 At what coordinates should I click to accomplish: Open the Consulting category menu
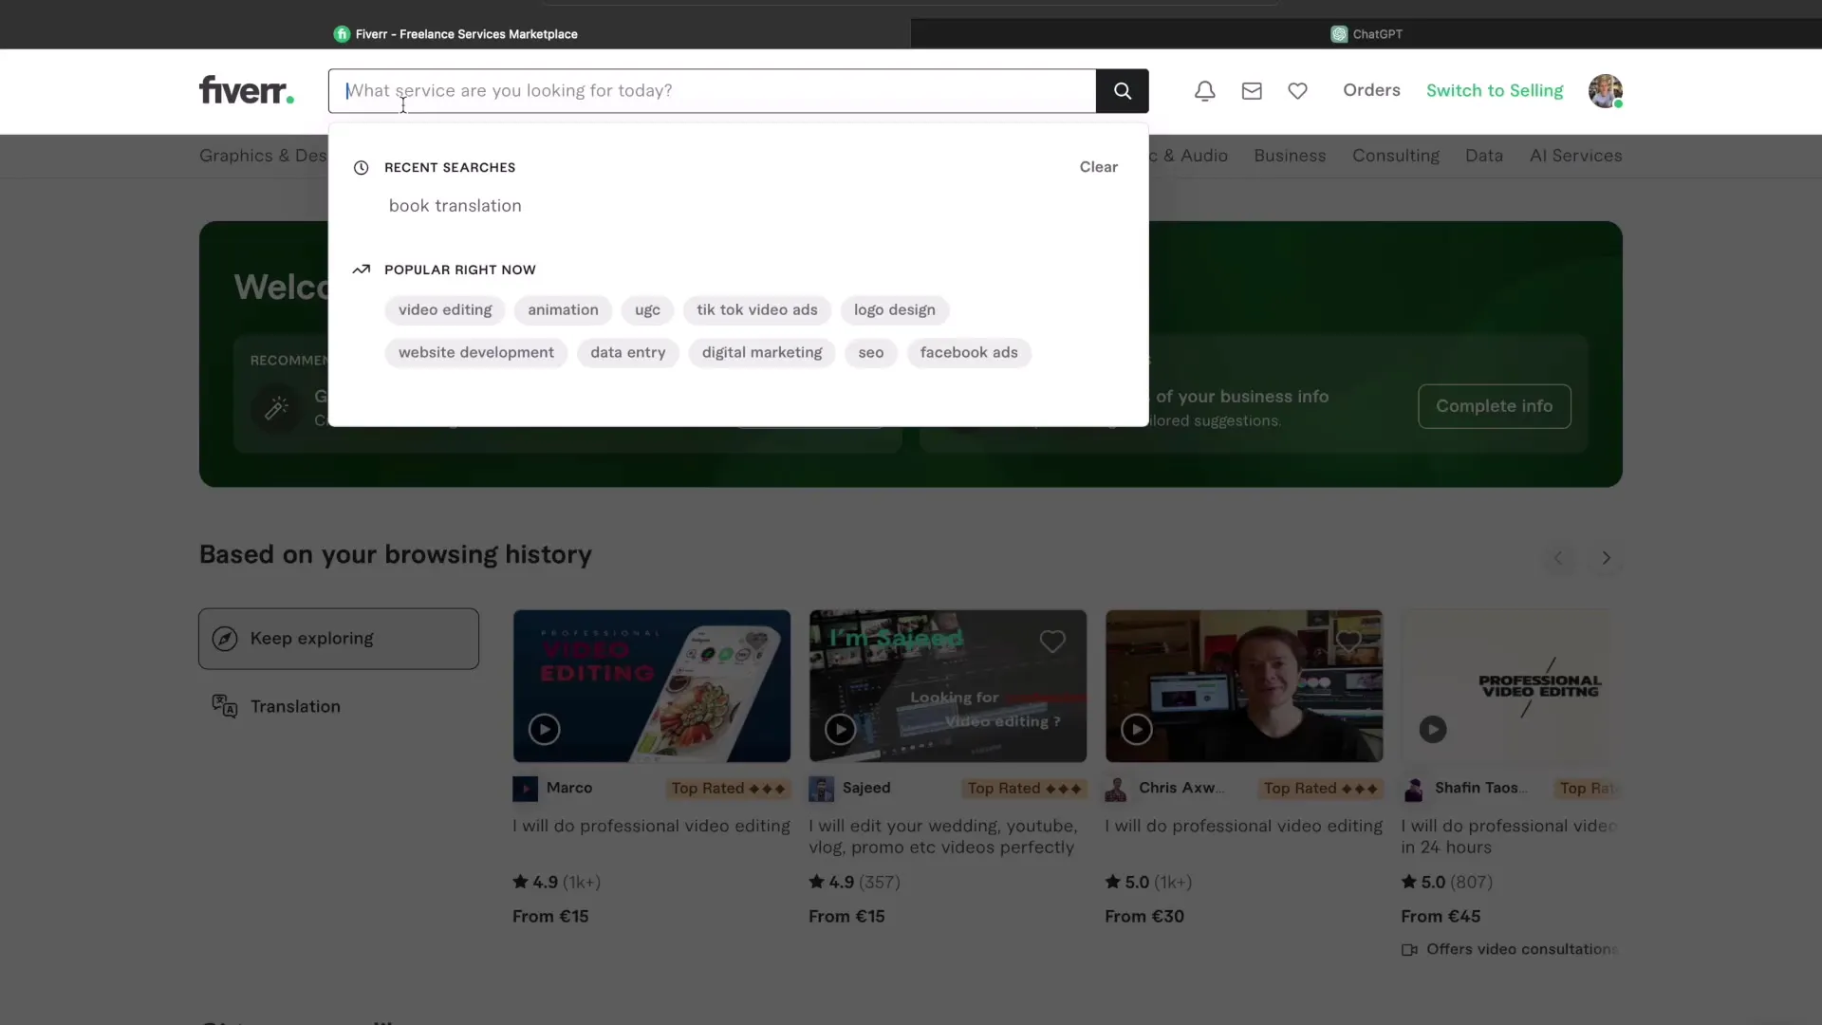pyautogui.click(x=1395, y=156)
